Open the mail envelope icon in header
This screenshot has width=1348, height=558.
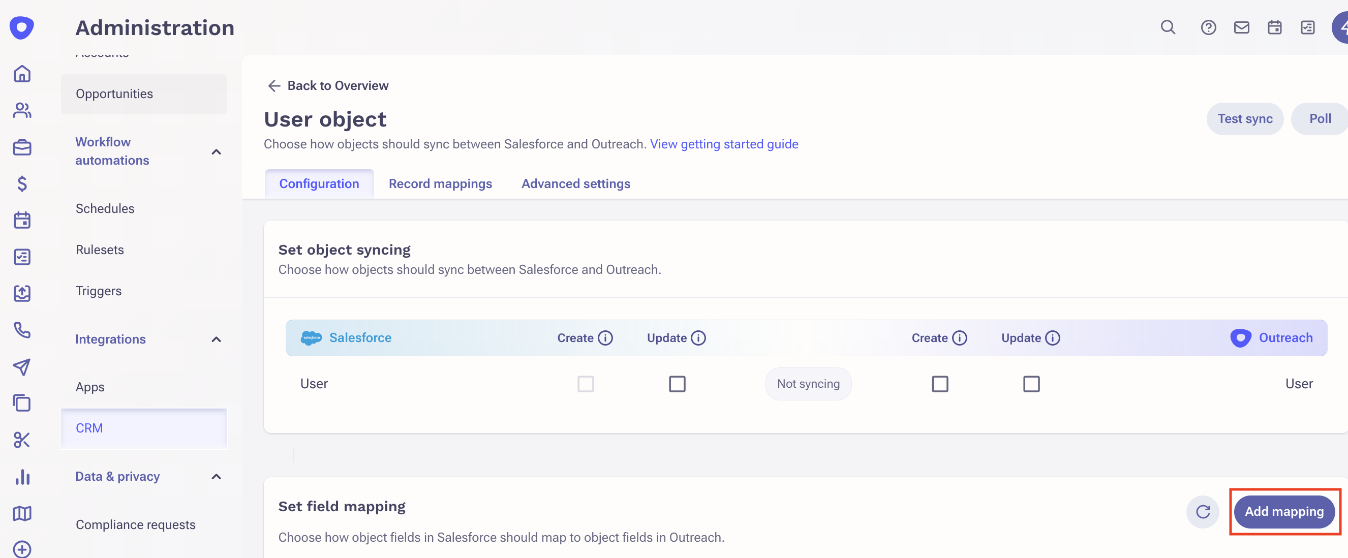[x=1242, y=27]
